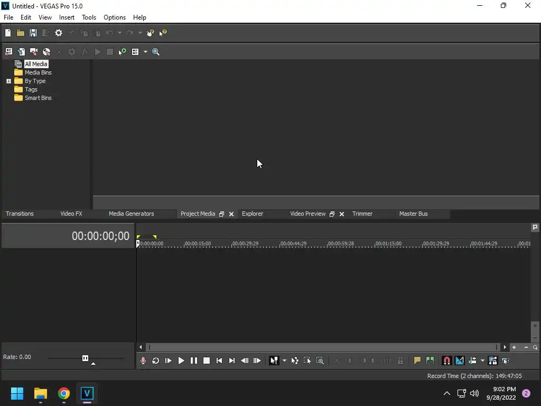
Task: Go to start of project
Action: click(219, 361)
